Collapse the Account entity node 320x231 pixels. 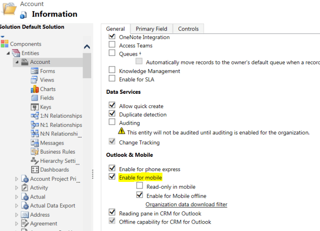pyautogui.click(x=17, y=62)
